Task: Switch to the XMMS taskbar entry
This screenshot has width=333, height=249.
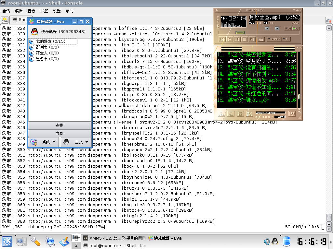Action: pos(114,238)
